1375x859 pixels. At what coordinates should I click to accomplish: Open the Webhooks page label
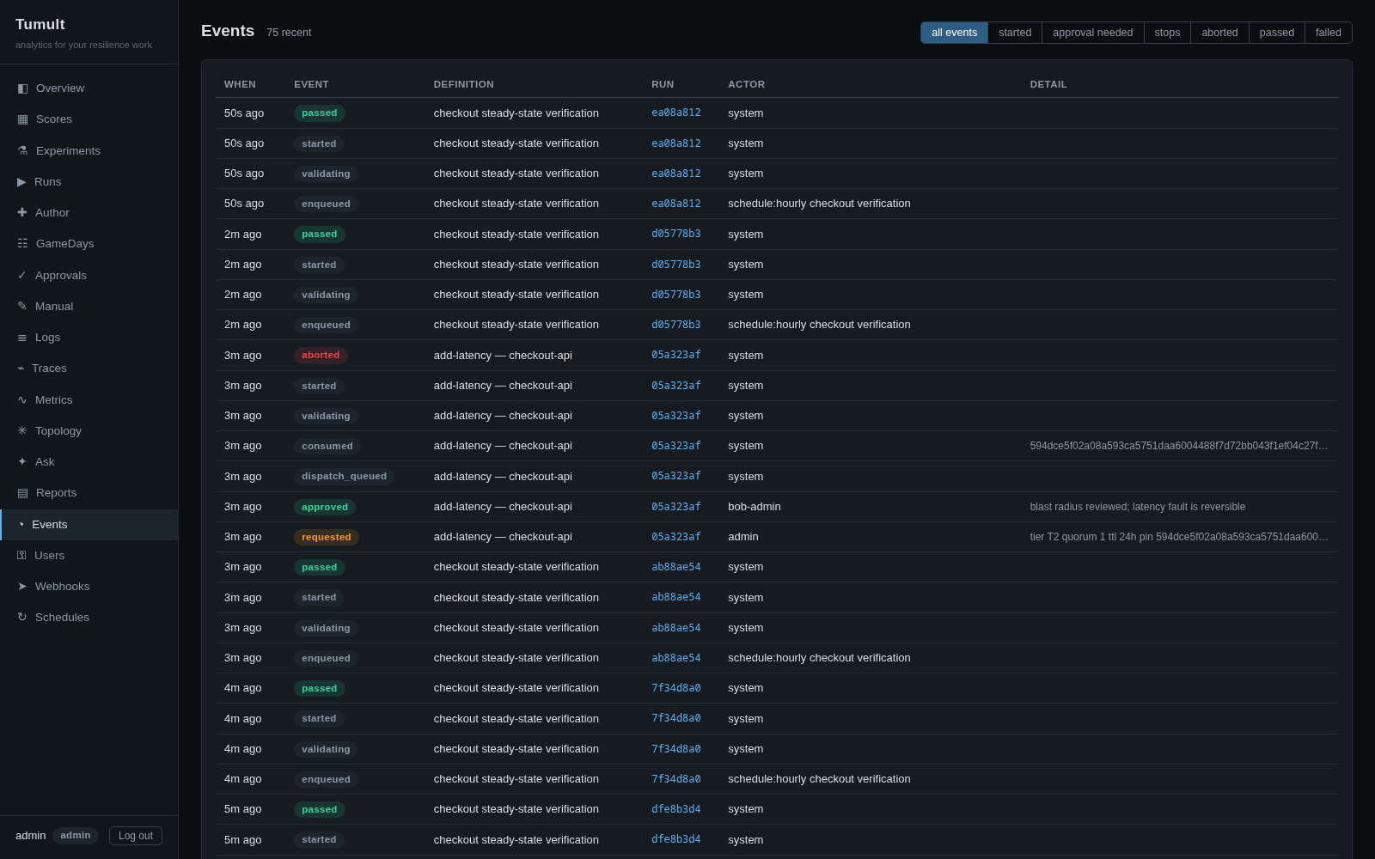pyautogui.click(x=62, y=586)
